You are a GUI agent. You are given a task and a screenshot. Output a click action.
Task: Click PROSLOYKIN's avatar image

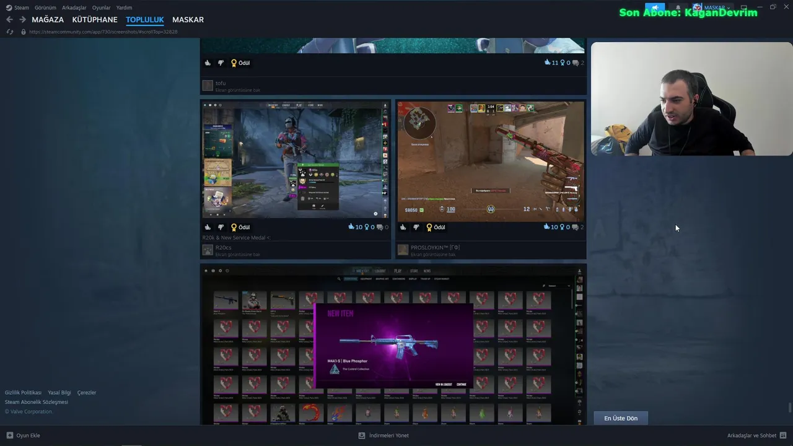tap(403, 250)
